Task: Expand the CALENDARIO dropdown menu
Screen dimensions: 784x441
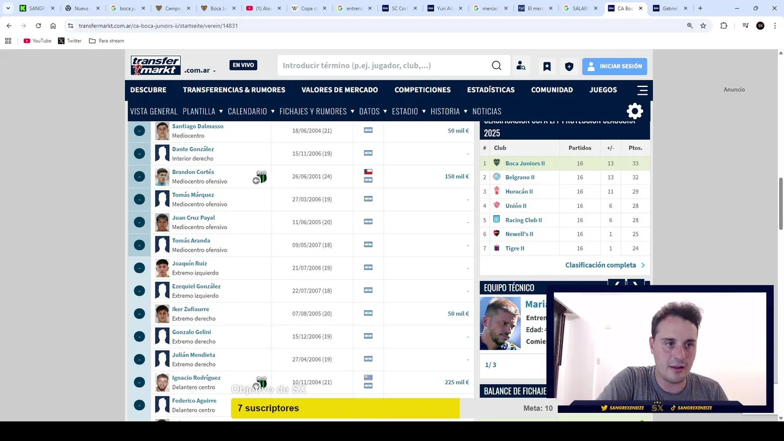Action: 251,111
